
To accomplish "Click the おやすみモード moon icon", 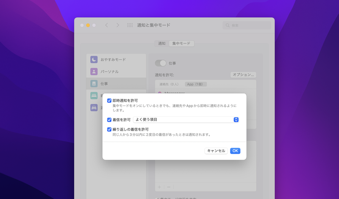I will click(94, 59).
